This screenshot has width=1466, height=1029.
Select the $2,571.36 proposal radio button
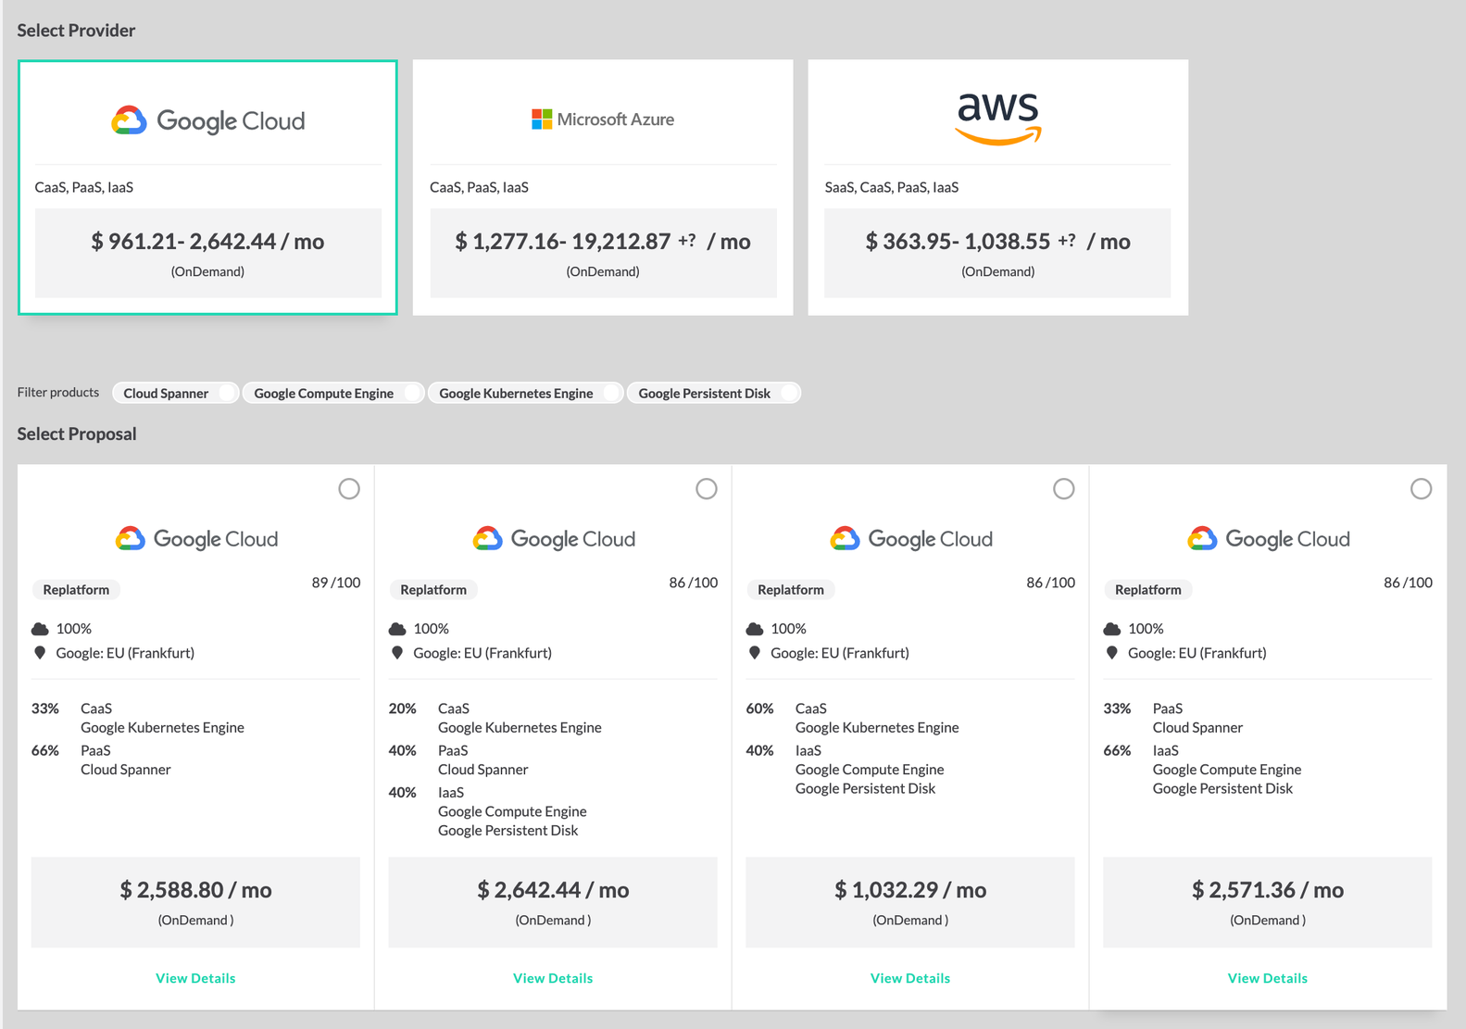(x=1422, y=488)
